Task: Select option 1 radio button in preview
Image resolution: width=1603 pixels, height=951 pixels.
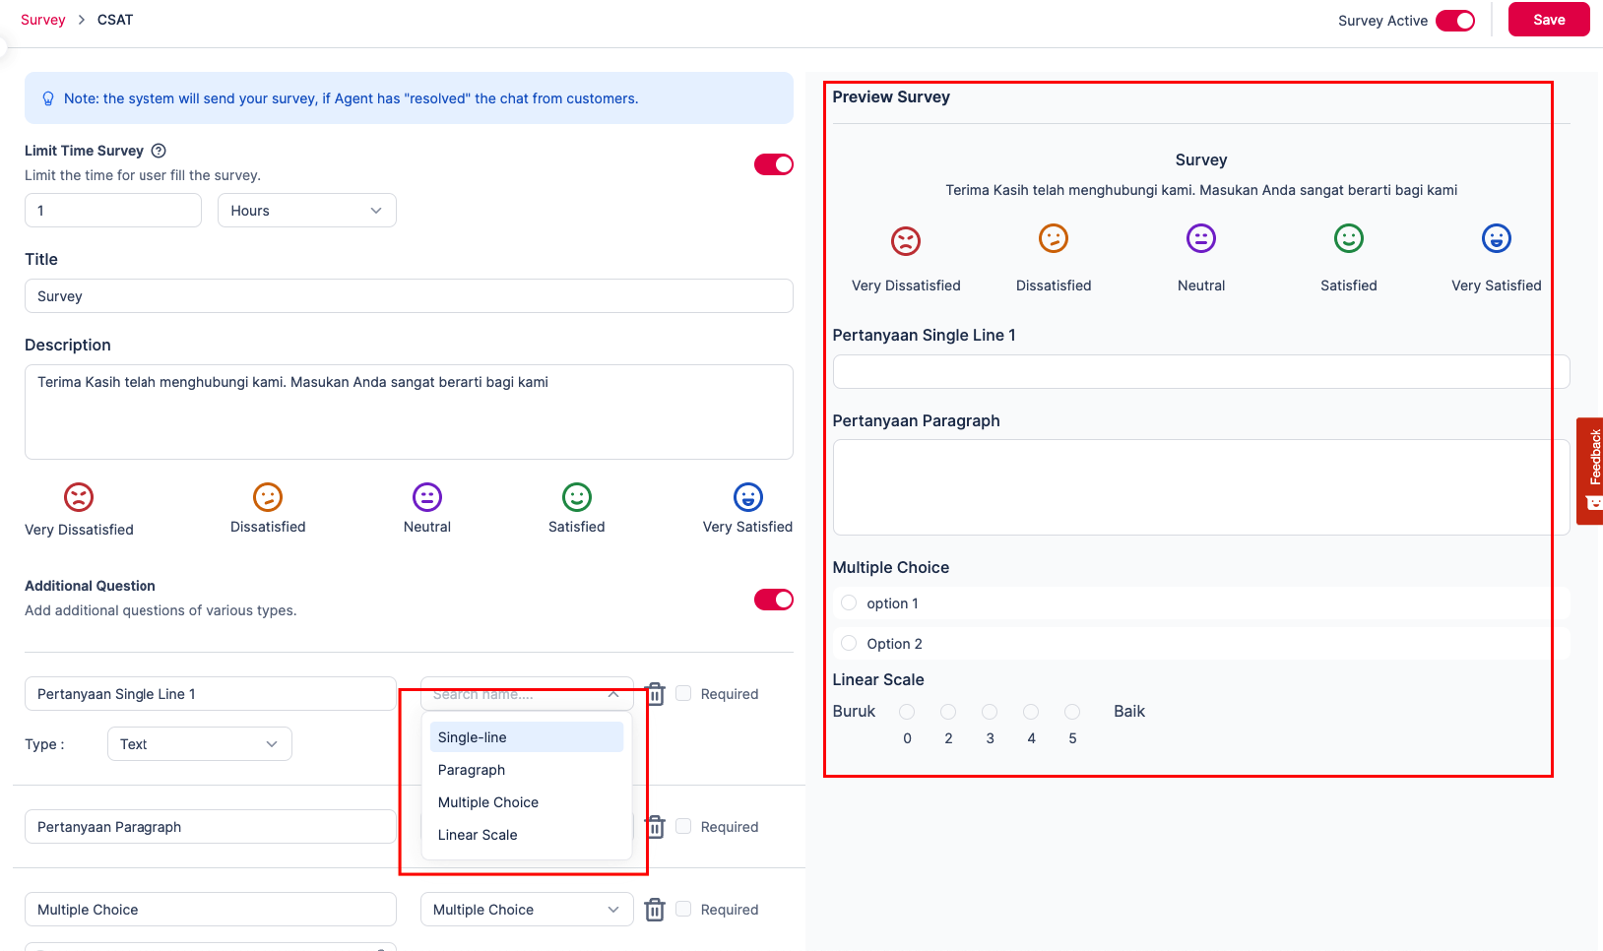Action: (849, 602)
